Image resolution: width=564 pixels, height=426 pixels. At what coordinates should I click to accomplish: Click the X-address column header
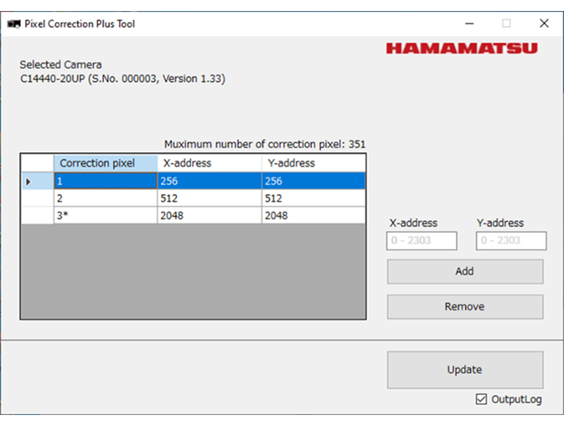tap(209, 163)
